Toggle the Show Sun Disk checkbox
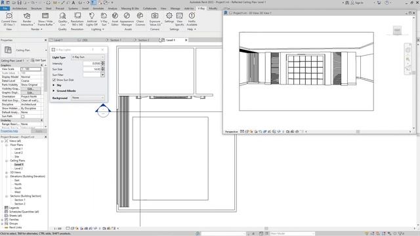This screenshot has width=420, height=236. point(54,80)
